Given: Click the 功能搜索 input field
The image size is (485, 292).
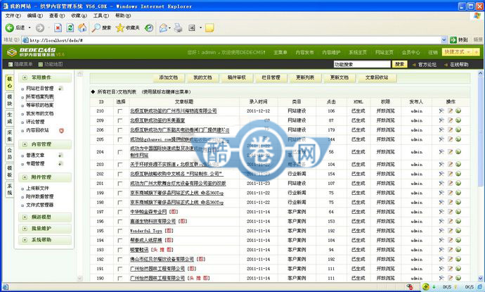Looking at the screenshot, I should pyautogui.click(x=362, y=65).
